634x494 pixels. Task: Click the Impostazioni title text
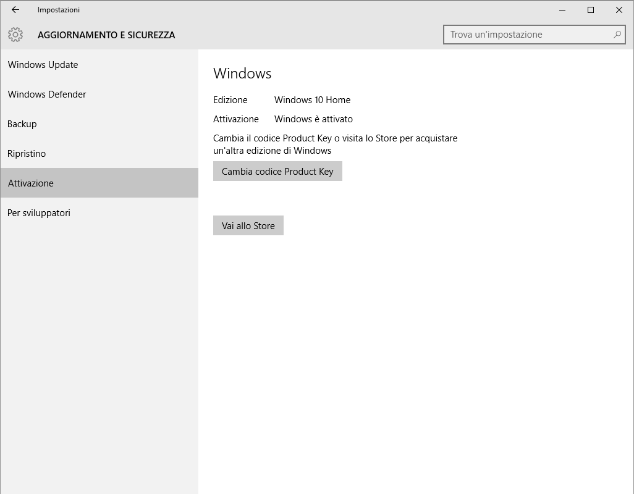(x=59, y=10)
